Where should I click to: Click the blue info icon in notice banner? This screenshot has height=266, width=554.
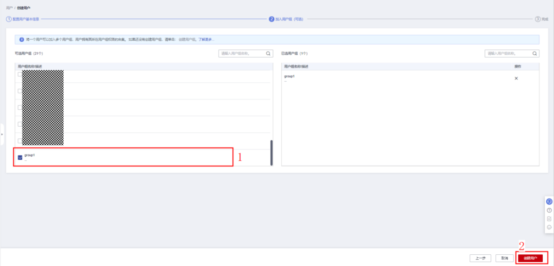pyautogui.click(x=21, y=39)
